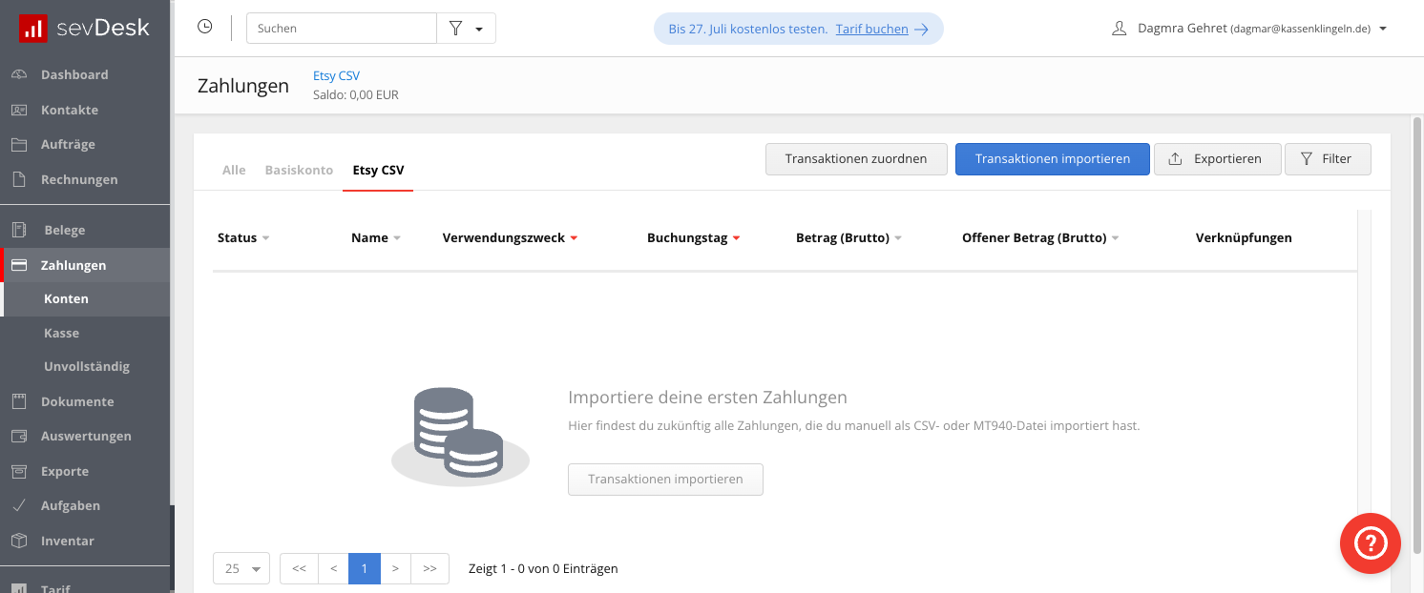Viewport: 1424px width, 593px height.
Task: Select the Etsy CSV tab
Action: point(378,171)
